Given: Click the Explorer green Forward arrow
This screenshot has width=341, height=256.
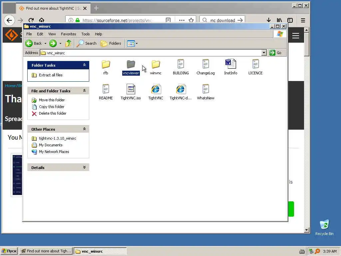Looking at the screenshot, I should tap(53, 43).
